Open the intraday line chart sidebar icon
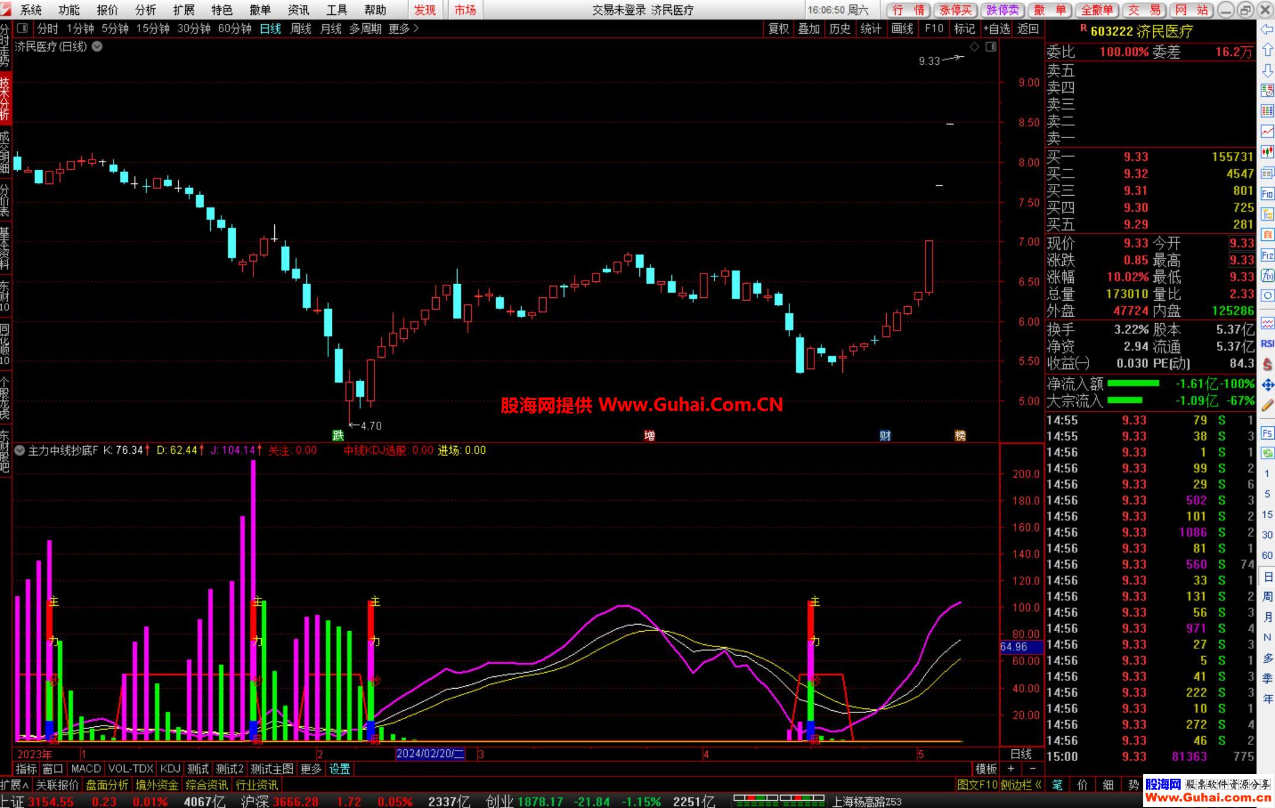 1267,131
